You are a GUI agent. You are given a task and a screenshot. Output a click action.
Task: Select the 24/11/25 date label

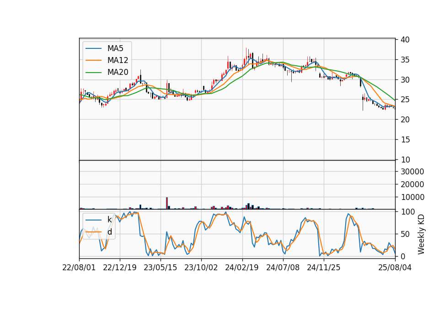point(324,268)
